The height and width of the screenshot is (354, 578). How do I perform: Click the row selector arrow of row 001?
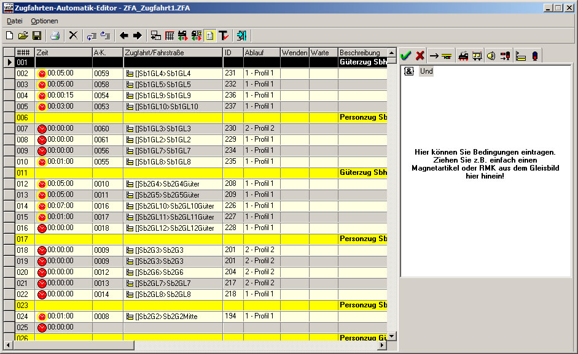(x=10, y=62)
